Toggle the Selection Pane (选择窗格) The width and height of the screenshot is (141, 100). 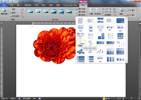coord(107,15)
